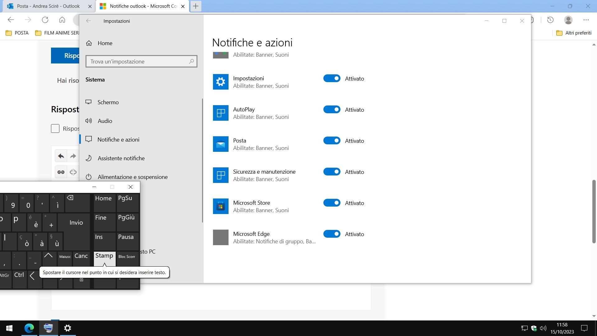Turn off Microsoft Edge notifications toggle
Viewport: 597px width, 336px height.
click(332, 234)
